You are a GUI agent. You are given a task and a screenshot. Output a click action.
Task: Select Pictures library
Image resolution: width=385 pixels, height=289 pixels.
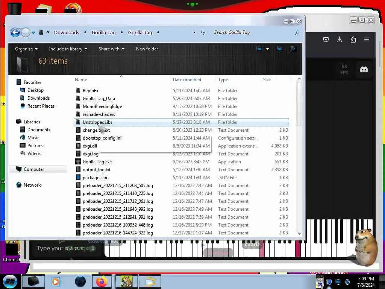tap(35, 146)
